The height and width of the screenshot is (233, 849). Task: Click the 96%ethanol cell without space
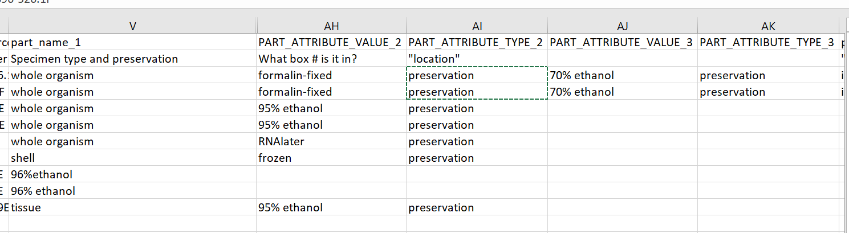133,174
